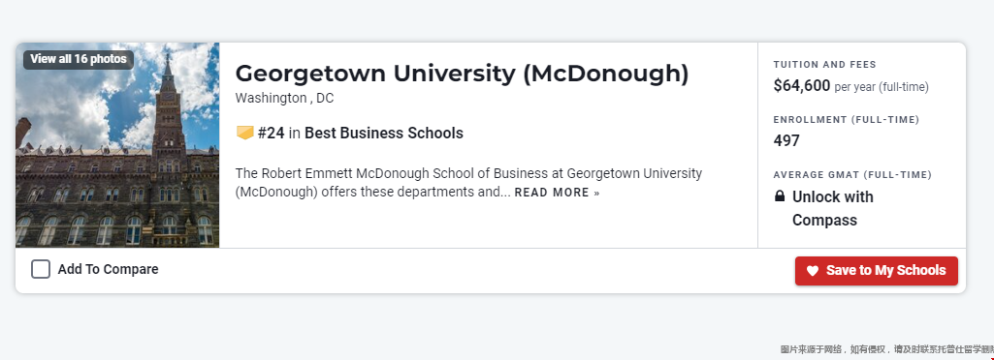
Task: Click the heart icon on the Save button
Action: [812, 271]
